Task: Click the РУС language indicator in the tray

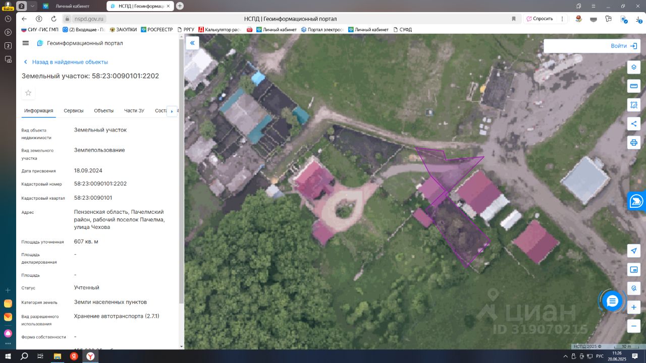Action: pos(600,356)
